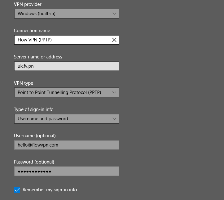Click the "Server name or address" label
Screen dimensions: 224x200
[x=38, y=57]
